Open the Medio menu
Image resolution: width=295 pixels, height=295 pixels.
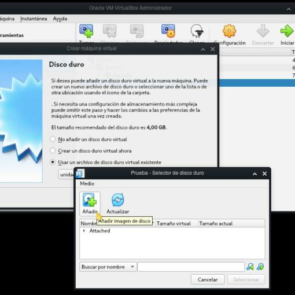tap(87, 183)
